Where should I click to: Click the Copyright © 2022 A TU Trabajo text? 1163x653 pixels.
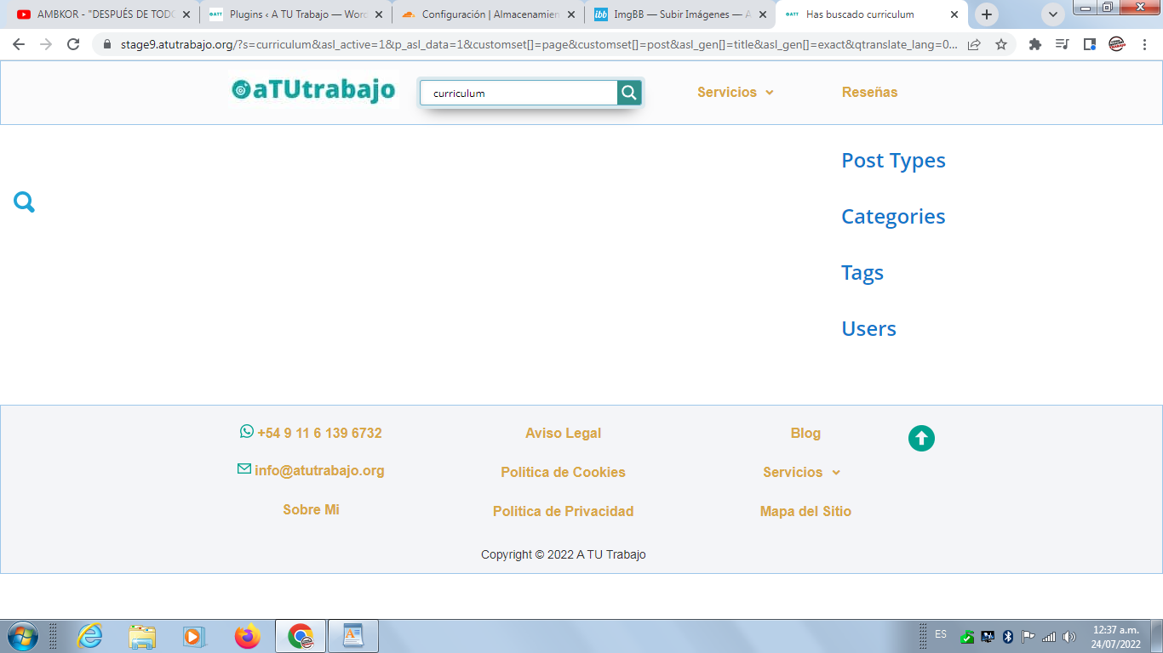pyautogui.click(x=563, y=555)
